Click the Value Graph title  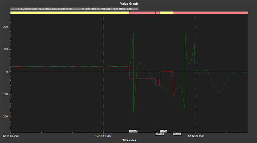point(129,4)
